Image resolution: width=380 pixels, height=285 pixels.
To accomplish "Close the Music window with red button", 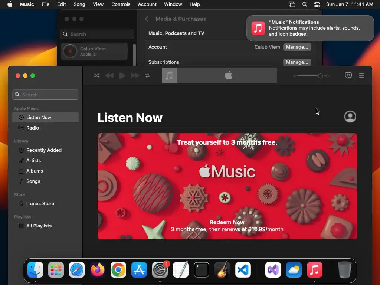I will pos(18,76).
